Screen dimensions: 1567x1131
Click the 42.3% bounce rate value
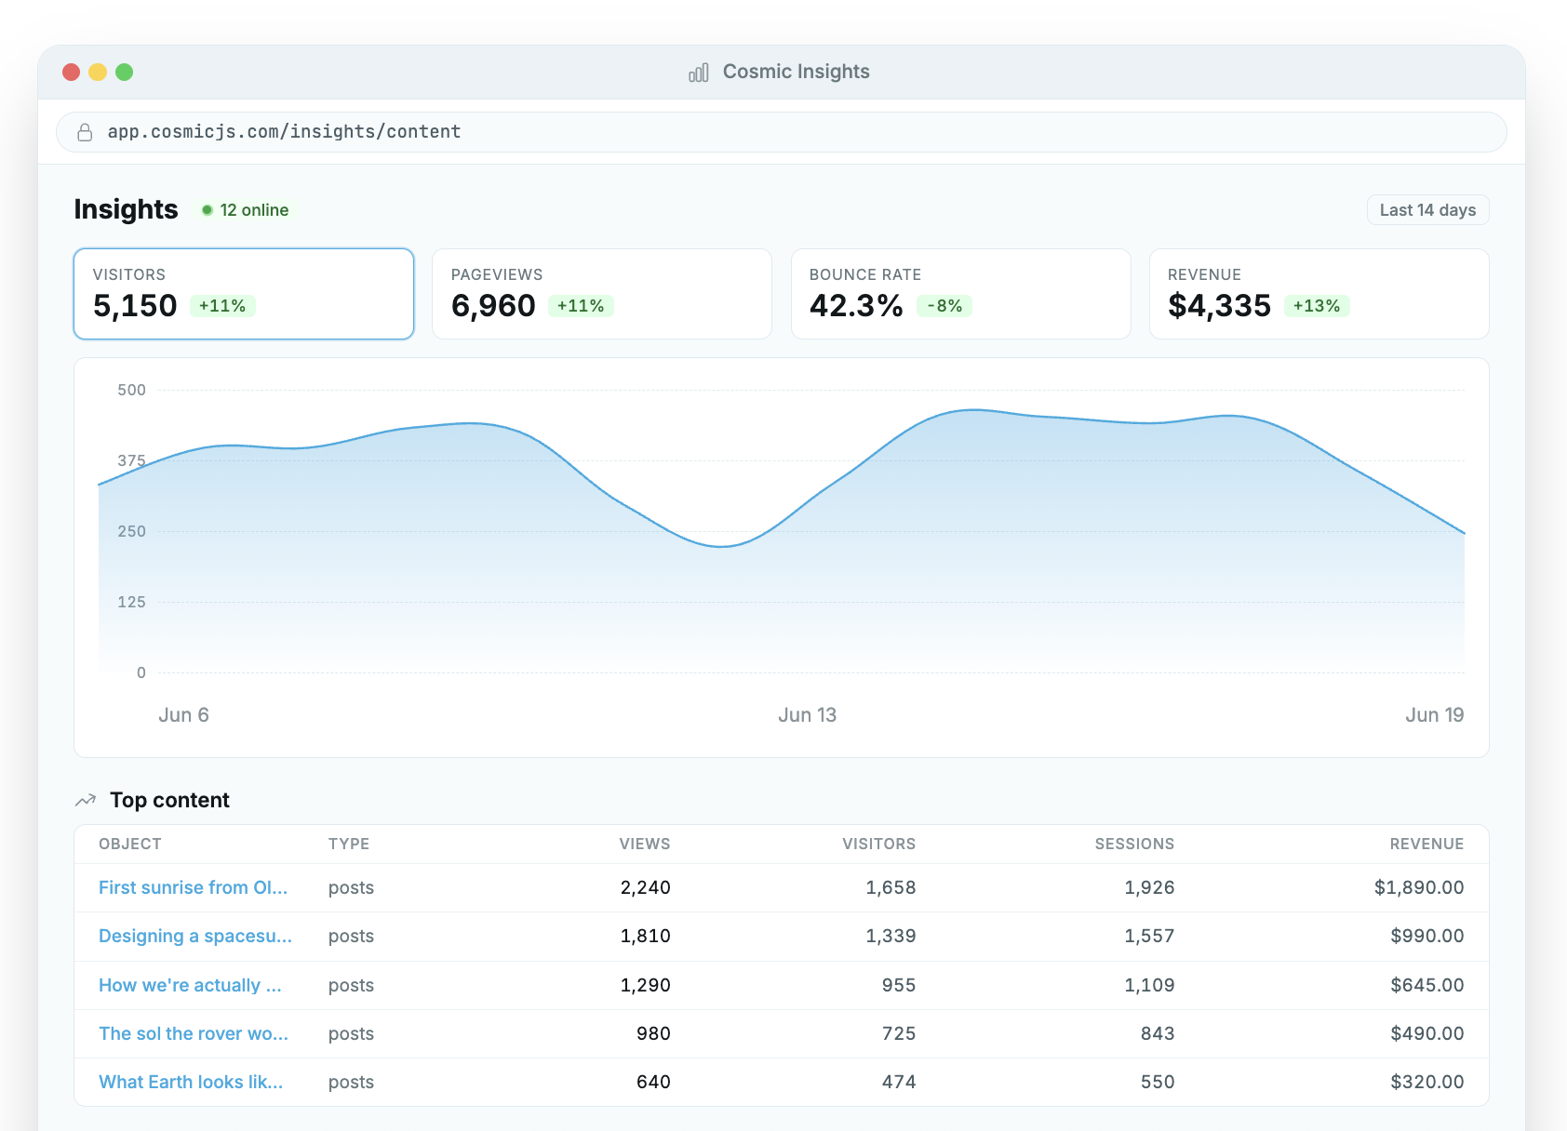856,305
